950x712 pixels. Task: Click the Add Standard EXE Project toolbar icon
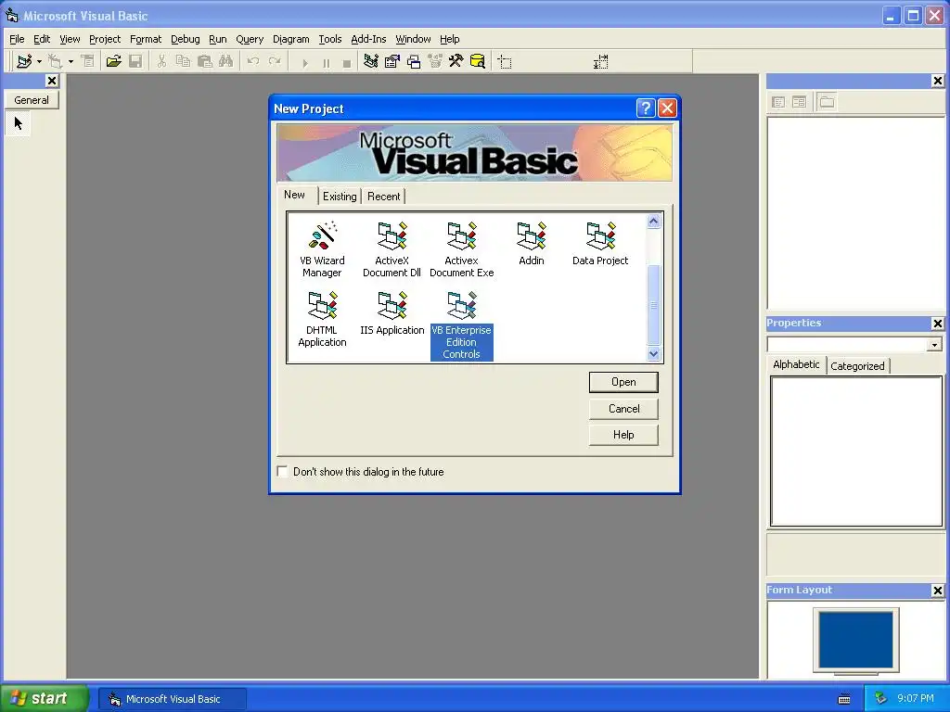click(23, 61)
